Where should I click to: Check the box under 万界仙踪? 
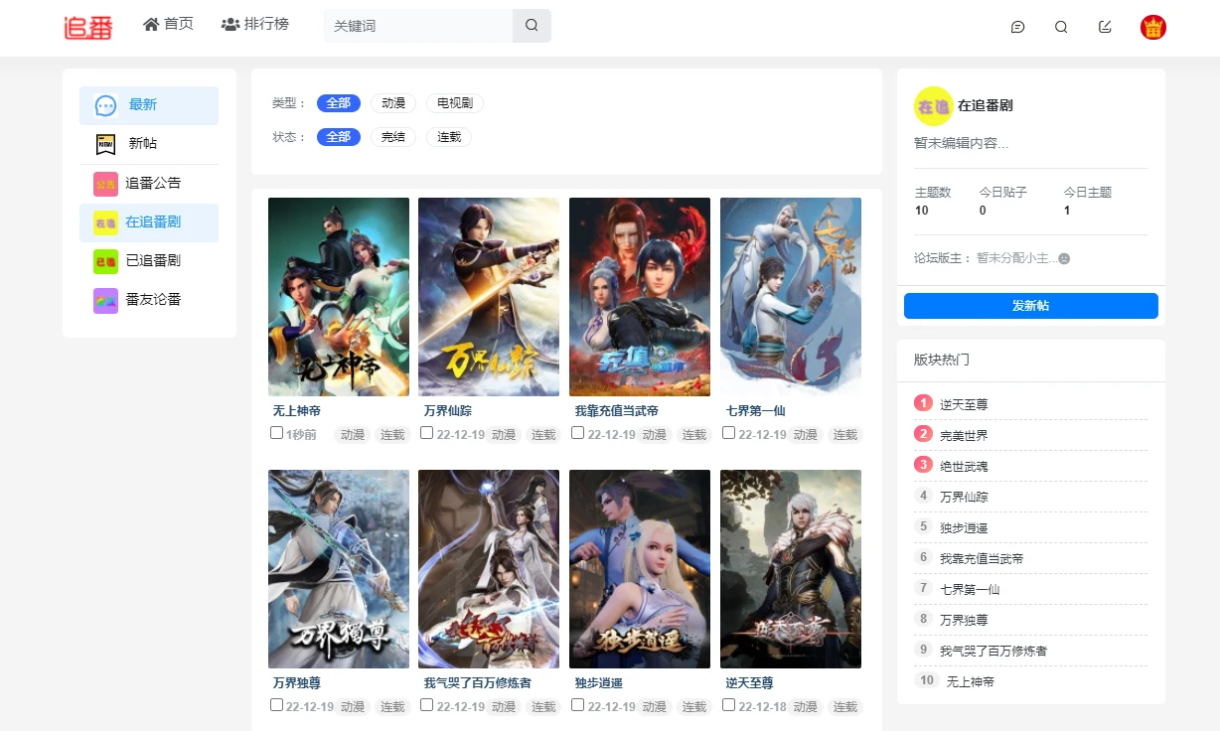427,433
